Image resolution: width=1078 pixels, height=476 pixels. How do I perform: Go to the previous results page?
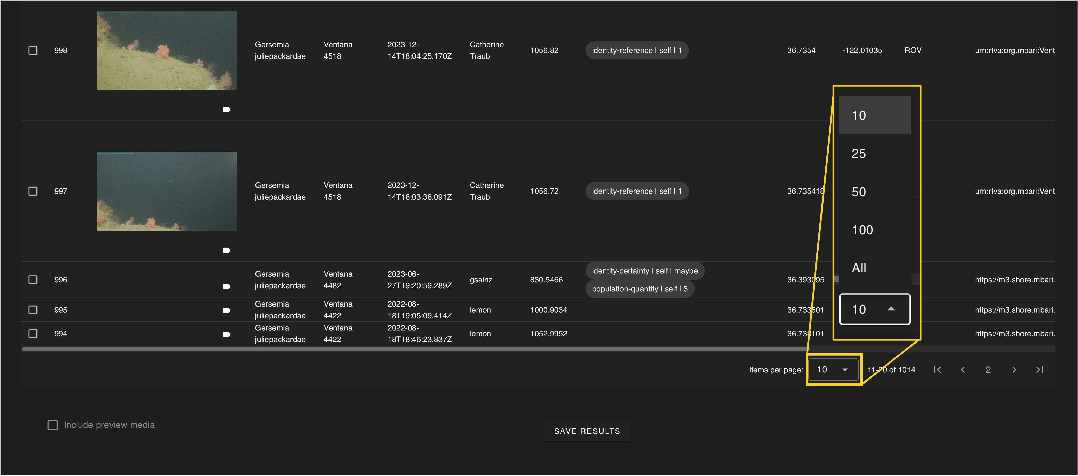963,370
